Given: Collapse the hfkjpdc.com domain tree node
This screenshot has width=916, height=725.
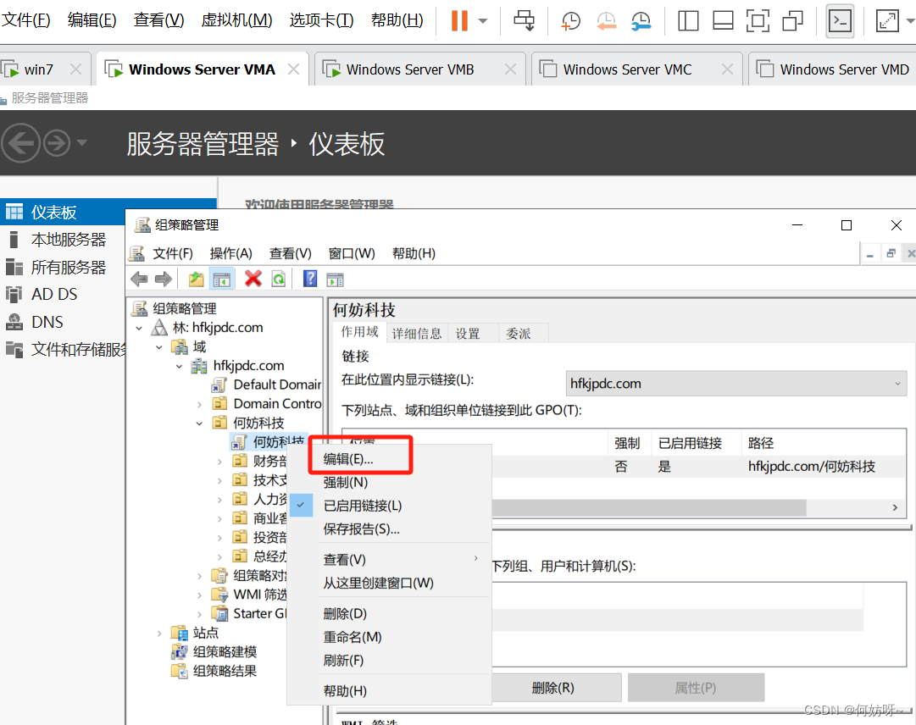Looking at the screenshot, I should click(179, 366).
